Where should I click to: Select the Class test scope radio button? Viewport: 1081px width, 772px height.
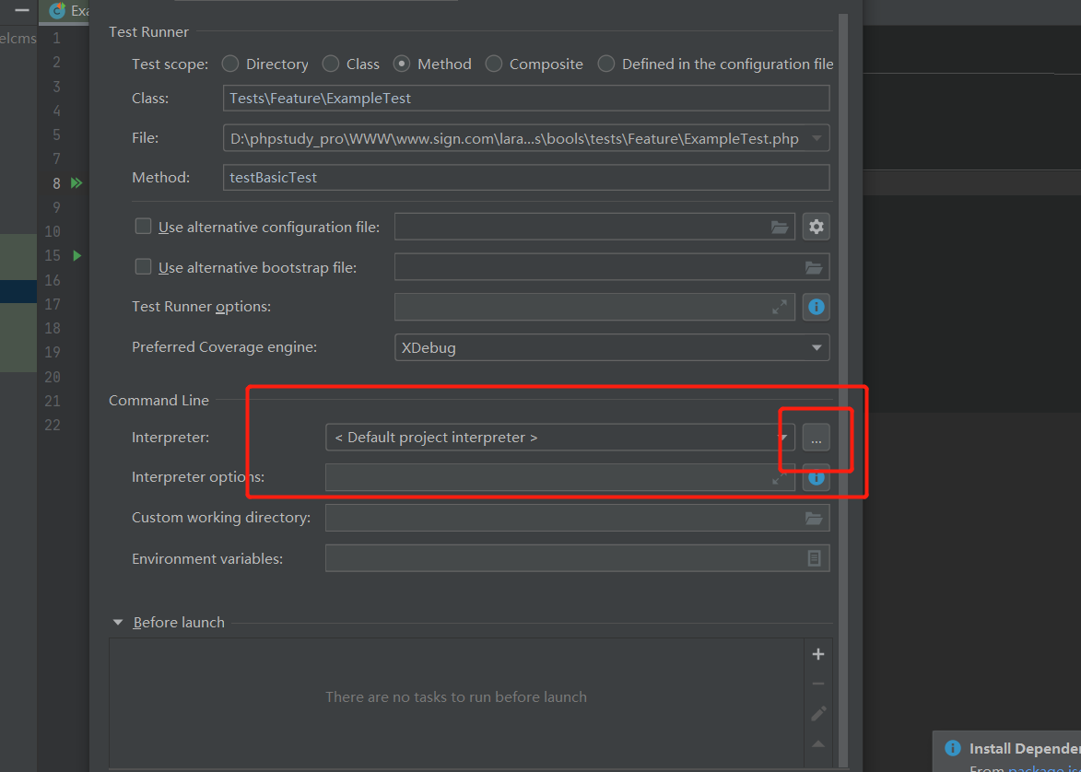point(331,64)
